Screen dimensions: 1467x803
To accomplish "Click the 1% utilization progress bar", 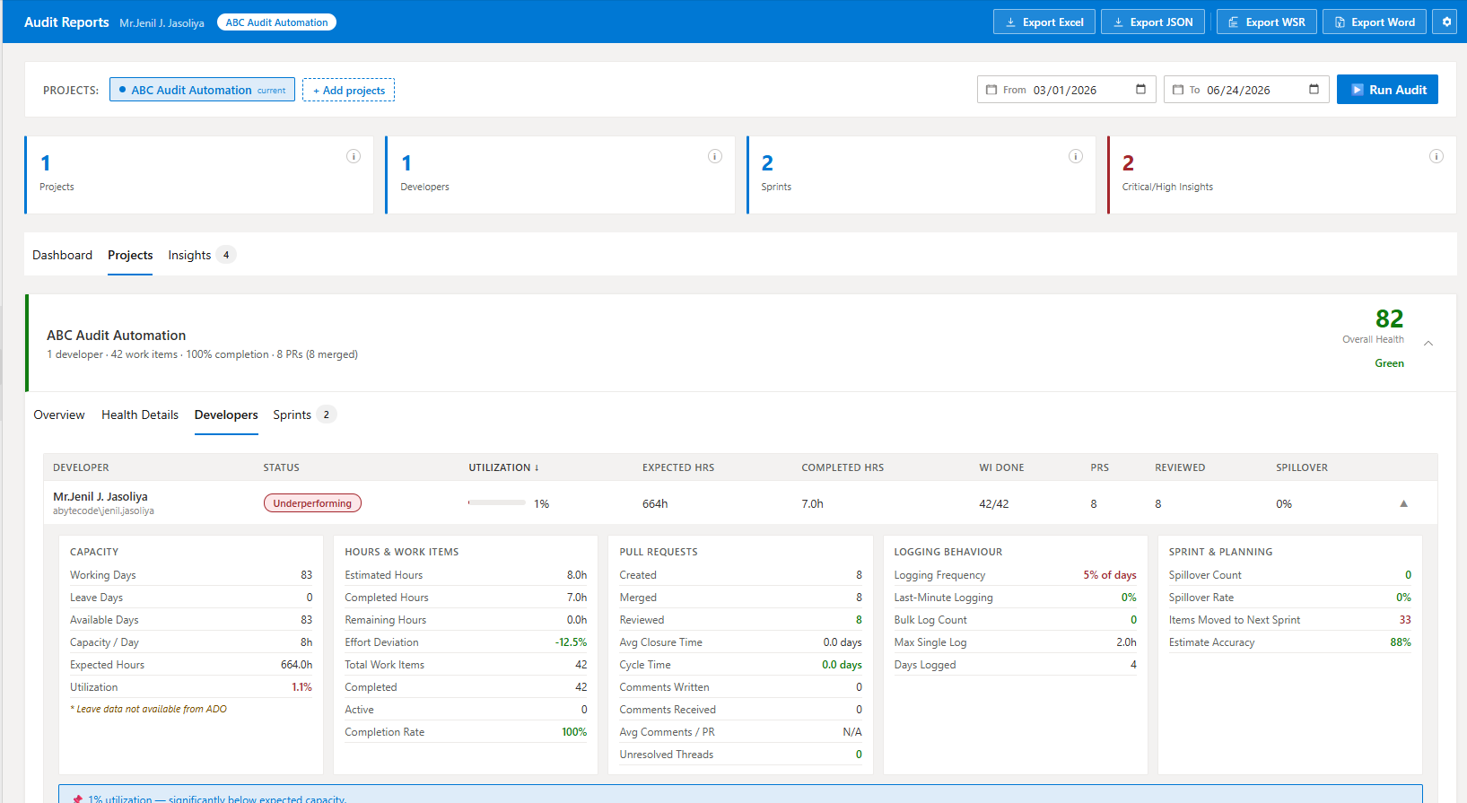I will coord(497,502).
